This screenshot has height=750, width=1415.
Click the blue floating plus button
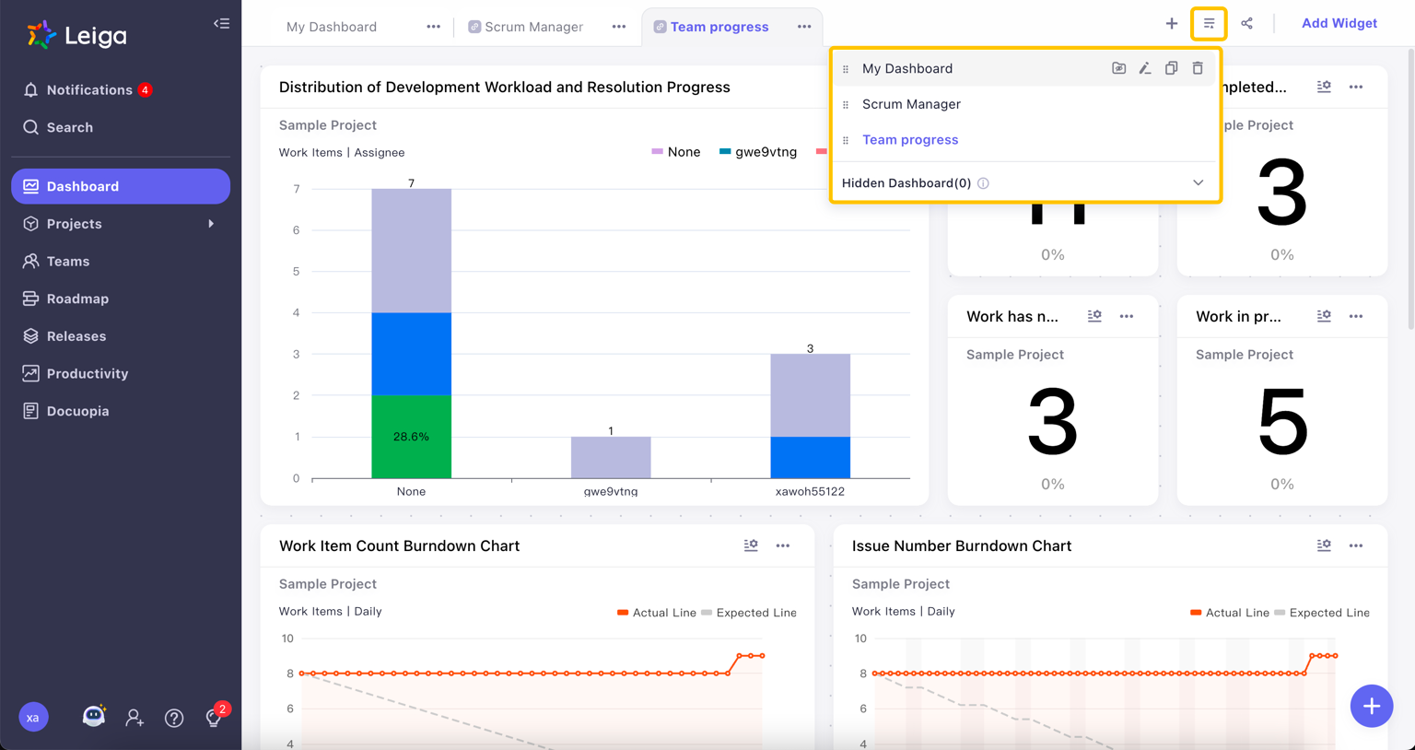pos(1371,706)
